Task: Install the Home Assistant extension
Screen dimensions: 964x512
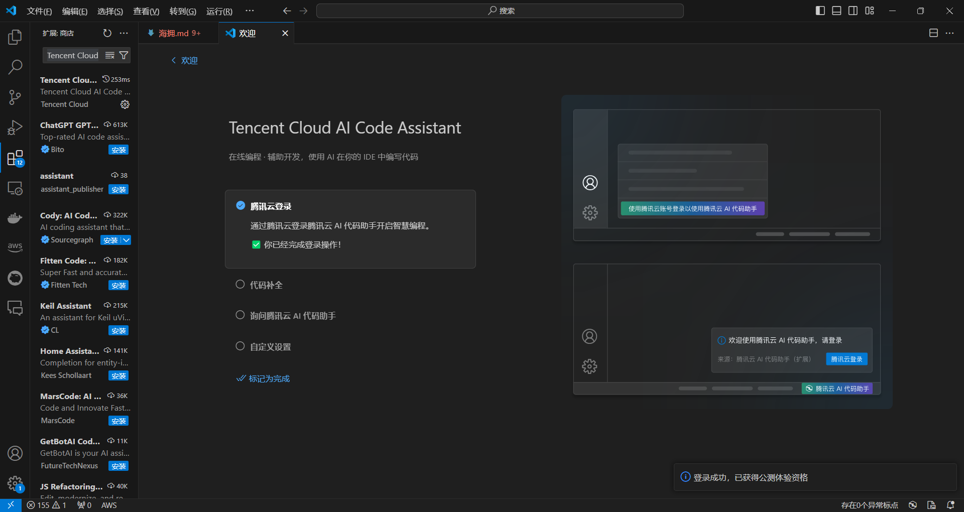Action: tap(118, 375)
